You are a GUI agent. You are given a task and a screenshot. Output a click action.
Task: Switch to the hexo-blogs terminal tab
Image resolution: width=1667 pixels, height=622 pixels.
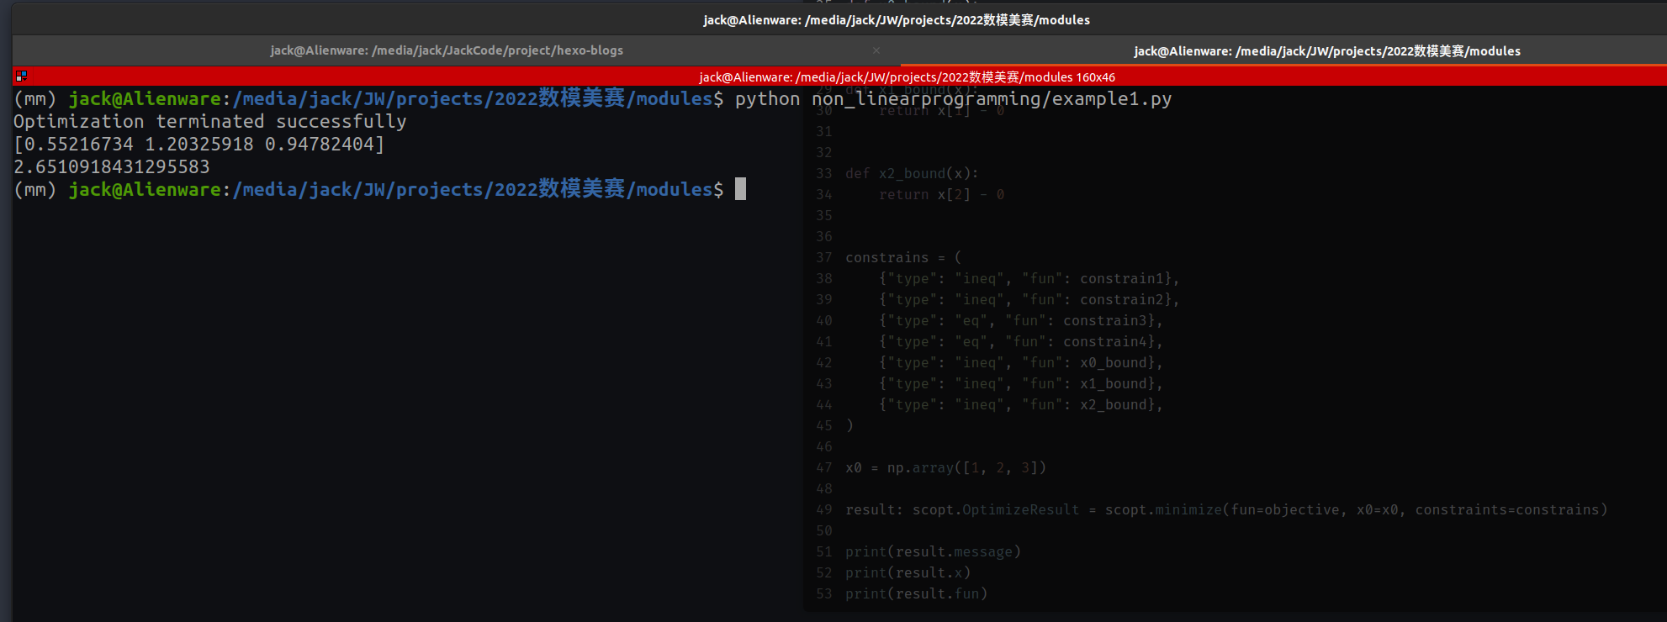pos(447,50)
